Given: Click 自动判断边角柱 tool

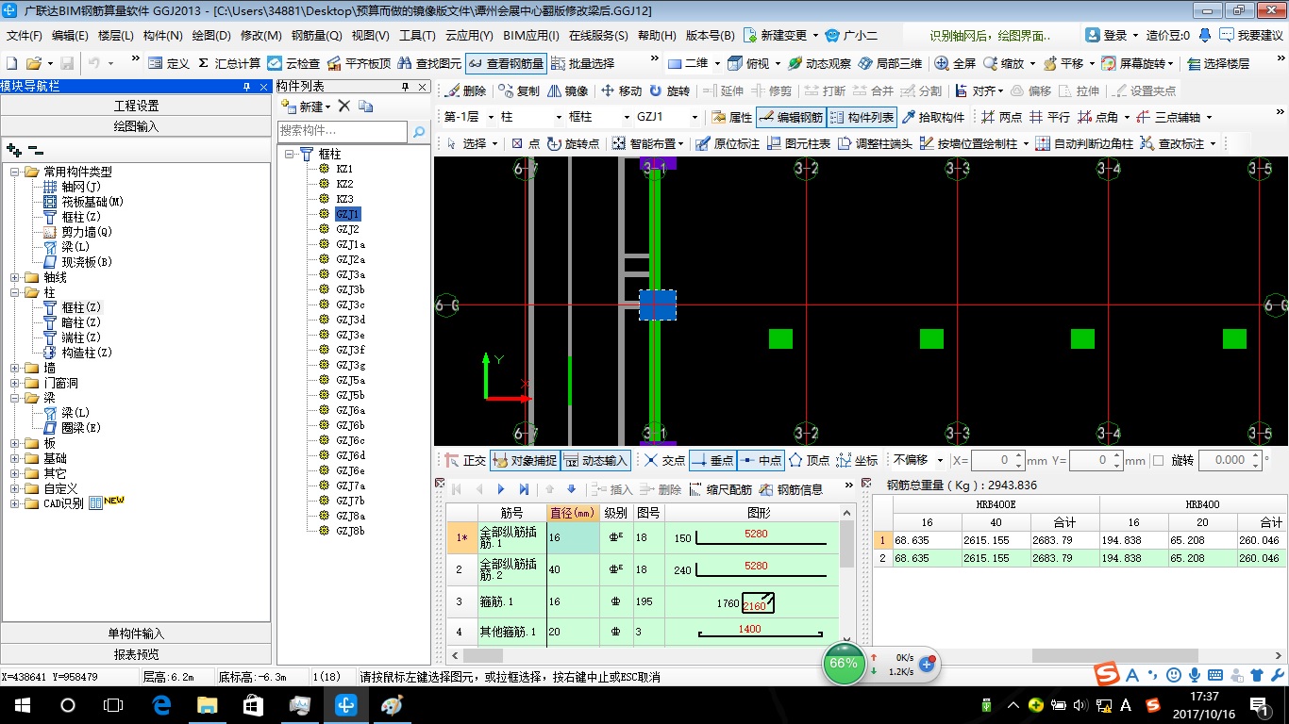Looking at the screenshot, I should [1084, 143].
